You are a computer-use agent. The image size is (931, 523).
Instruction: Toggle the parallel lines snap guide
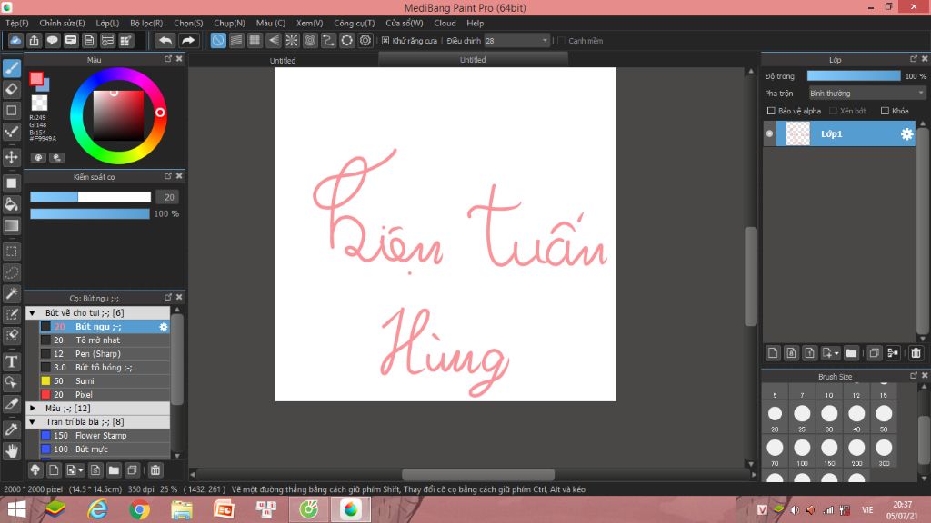[x=236, y=40]
